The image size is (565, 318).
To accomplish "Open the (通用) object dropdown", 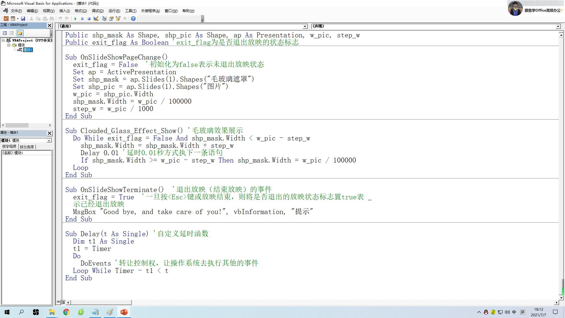I will tap(305, 26).
